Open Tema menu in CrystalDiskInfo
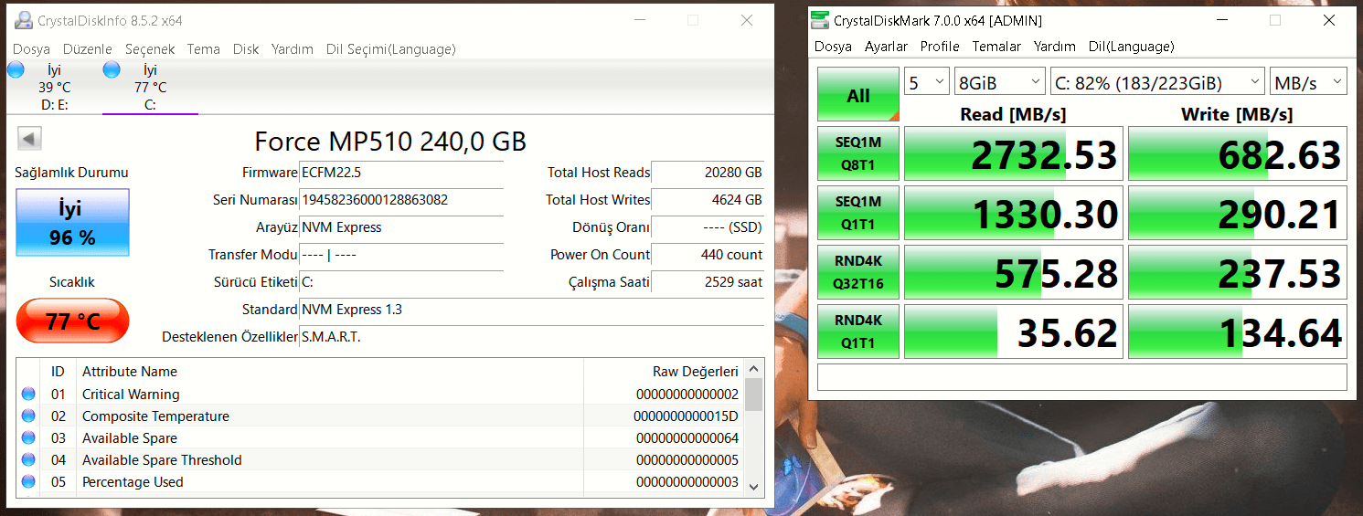This screenshot has width=1363, height=516. tap(204, 49)
